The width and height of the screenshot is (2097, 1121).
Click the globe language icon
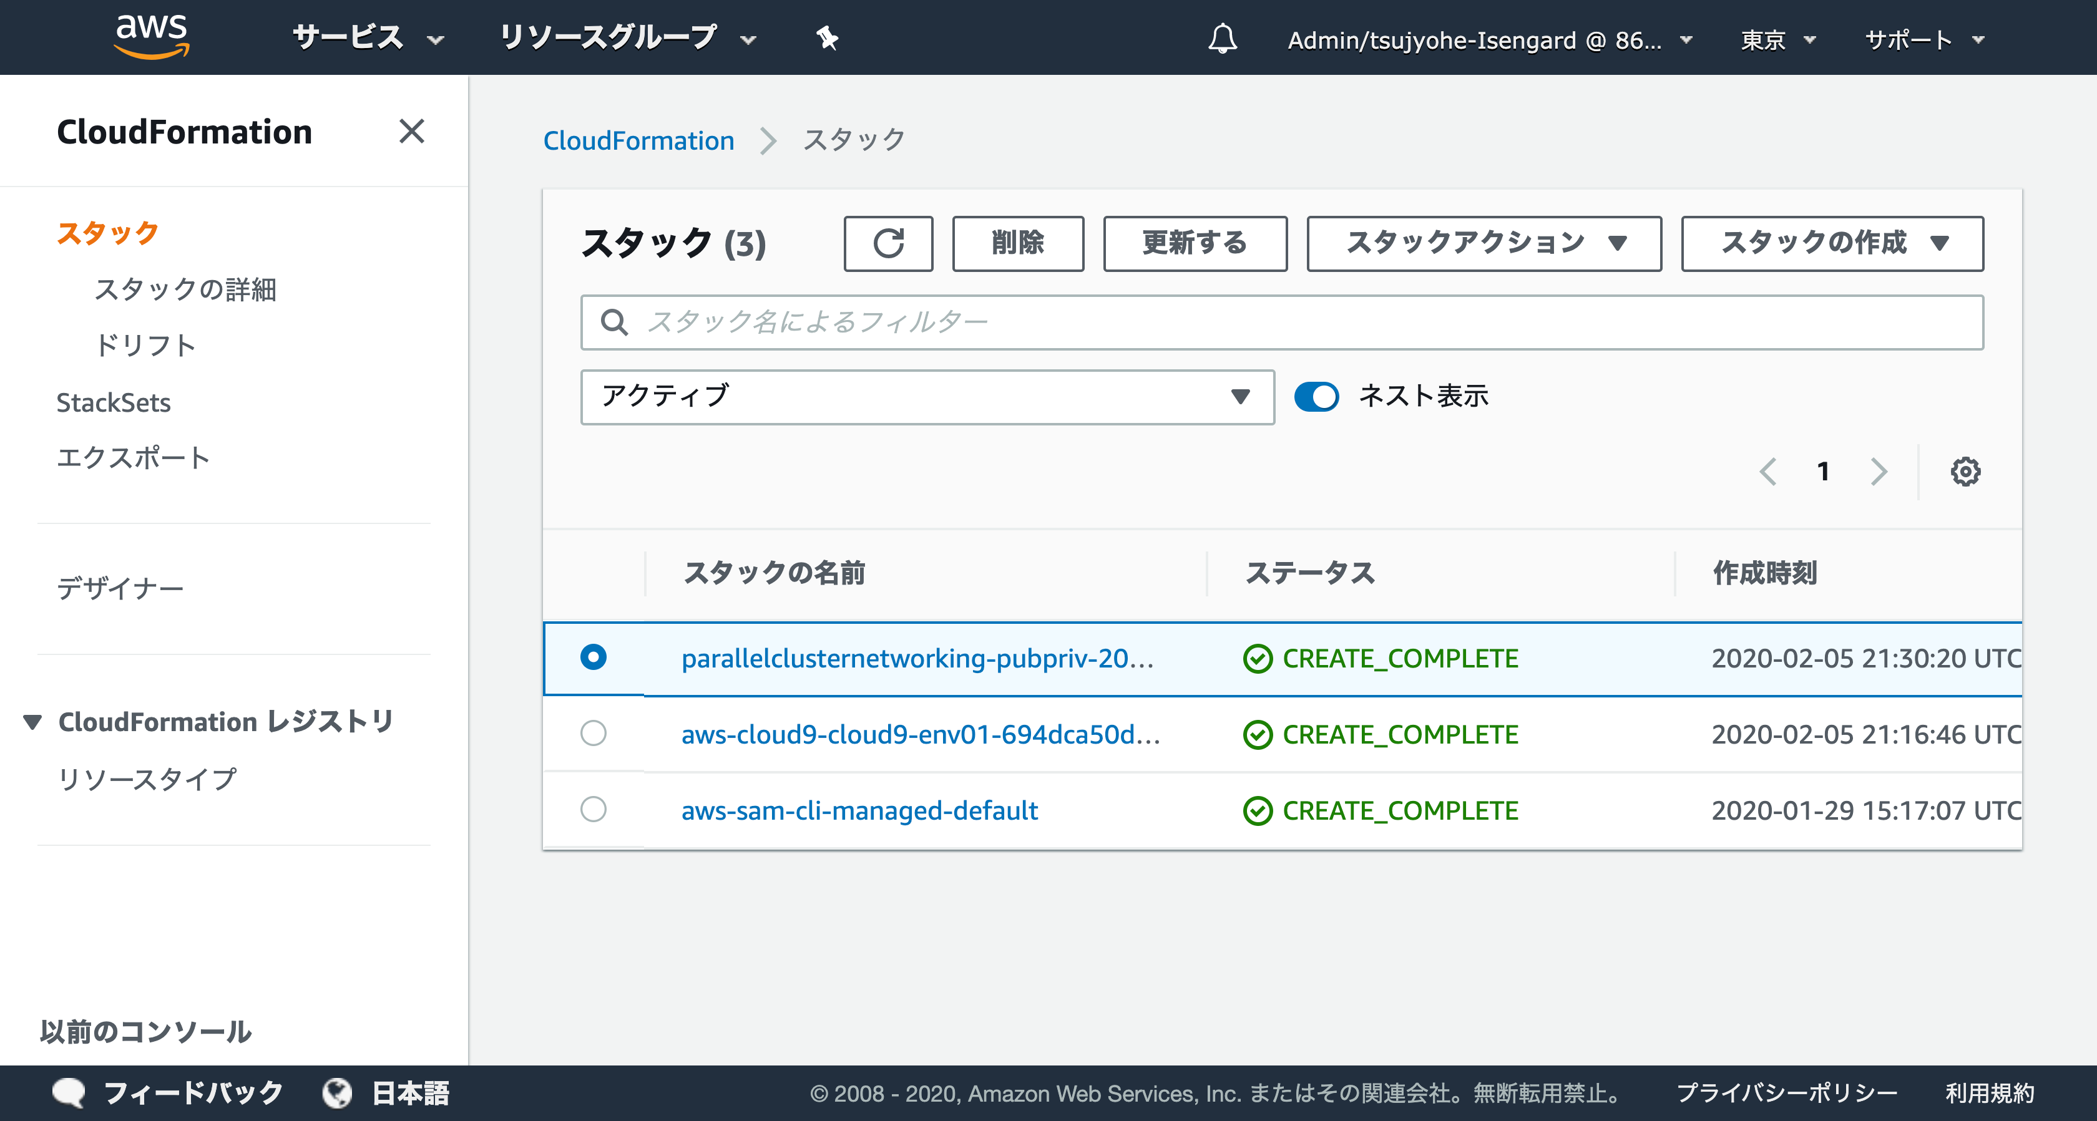click(x=337, y=1092)
